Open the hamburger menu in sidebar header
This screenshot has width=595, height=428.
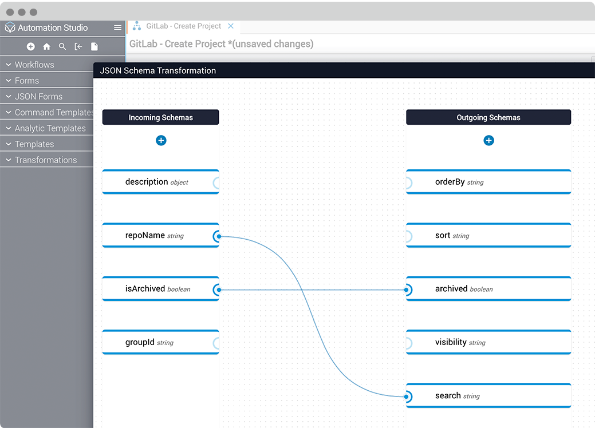[x=117, y=27]
